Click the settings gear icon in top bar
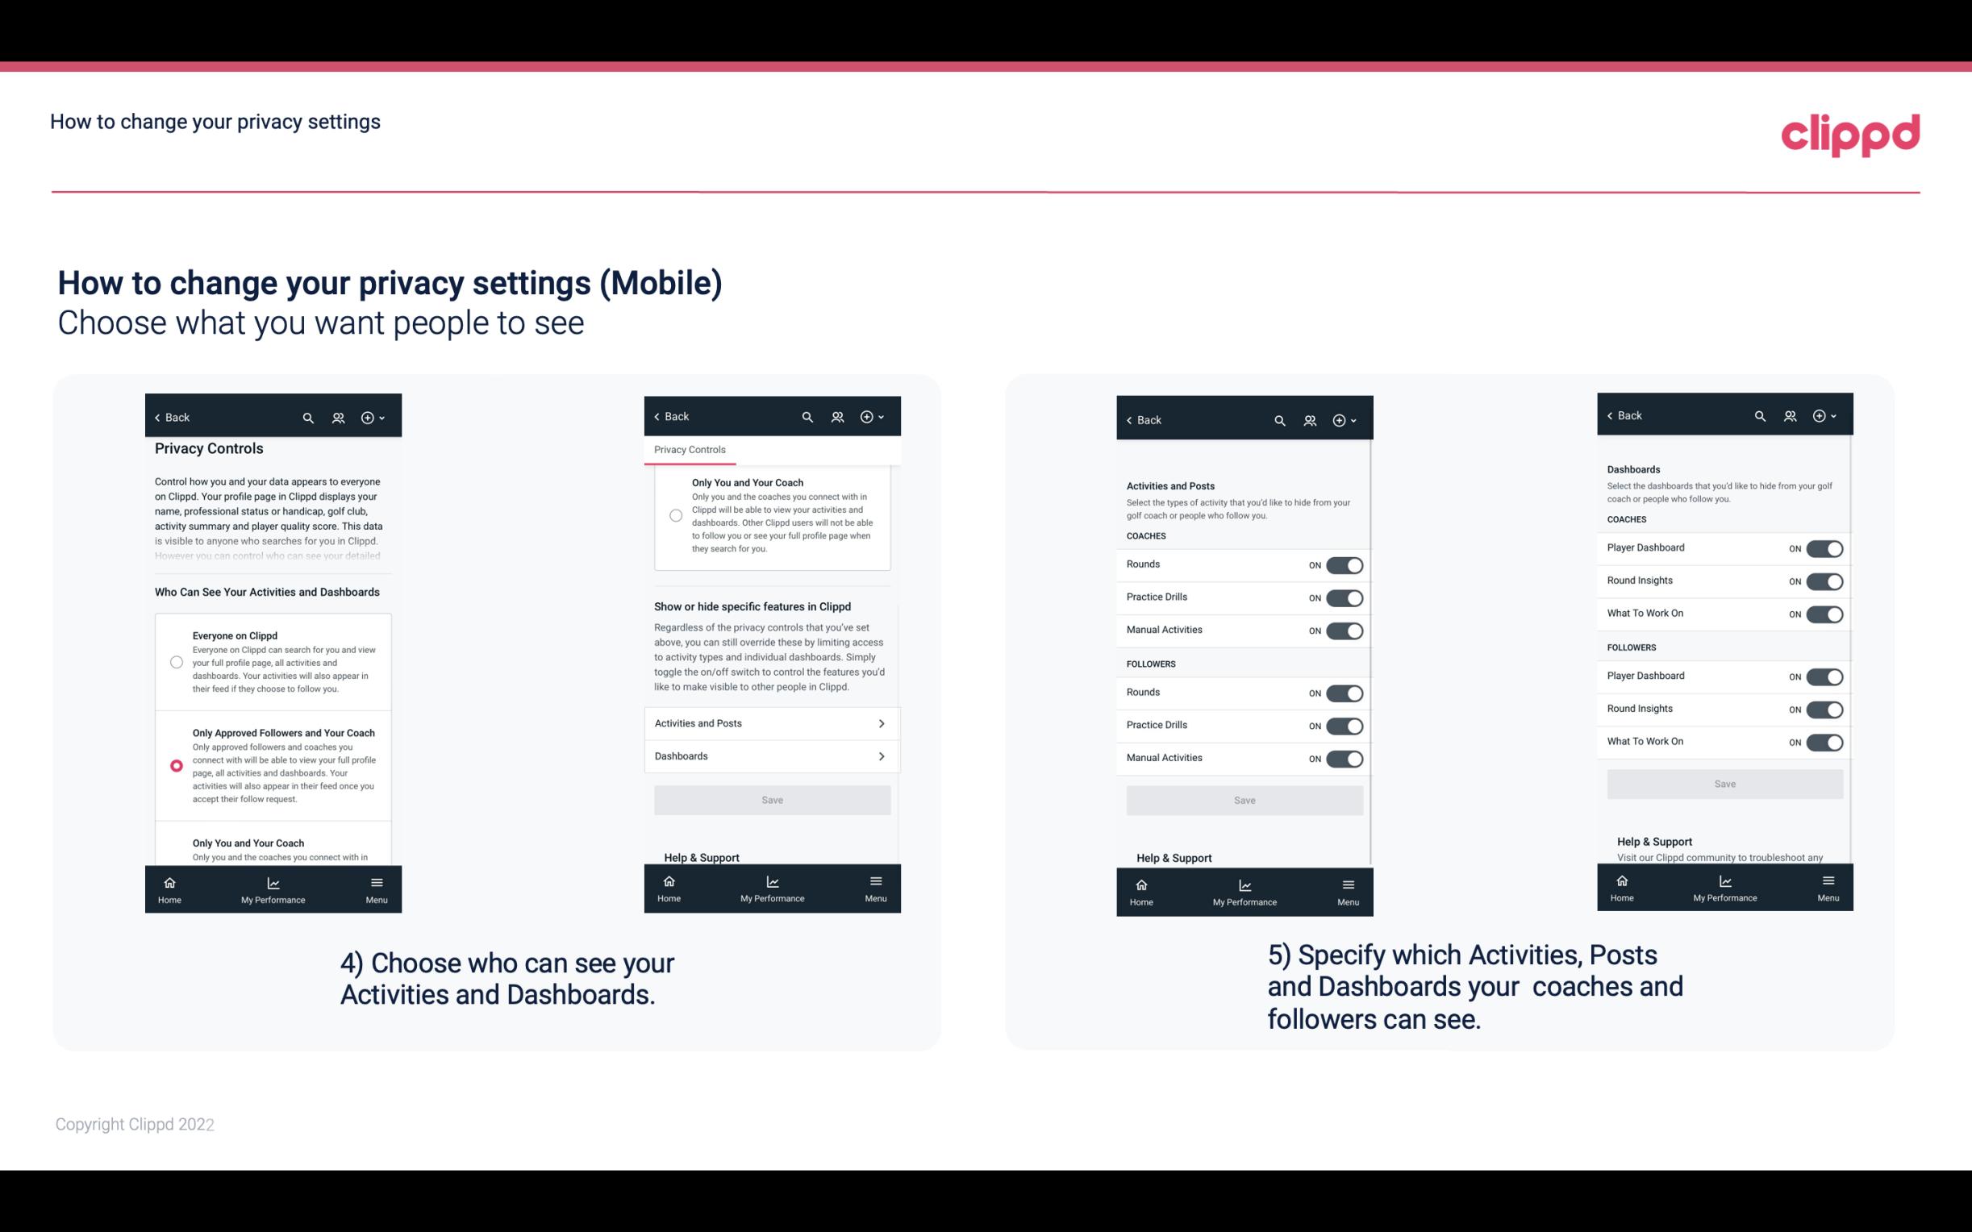 click(x=370, y=418)
